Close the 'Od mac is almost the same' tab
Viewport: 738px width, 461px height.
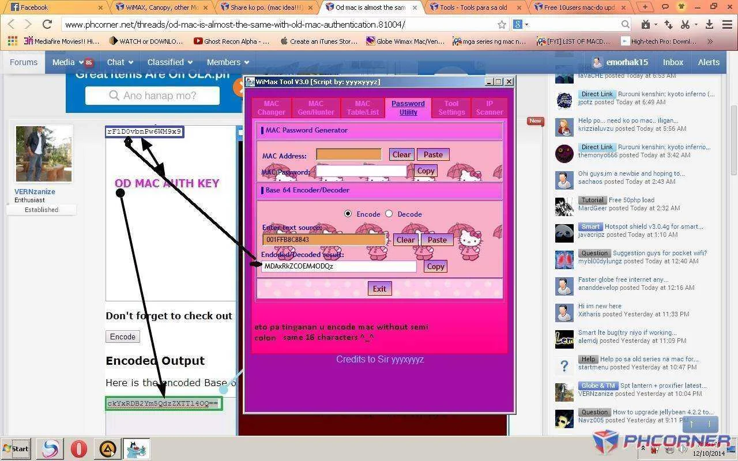(415, 7)
